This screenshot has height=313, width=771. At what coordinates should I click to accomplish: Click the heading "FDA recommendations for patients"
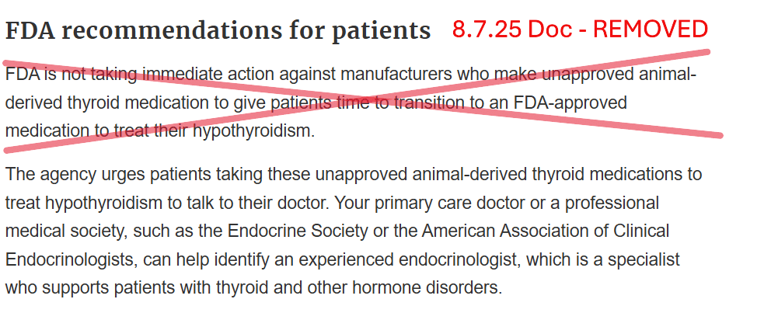click(218, 31)
